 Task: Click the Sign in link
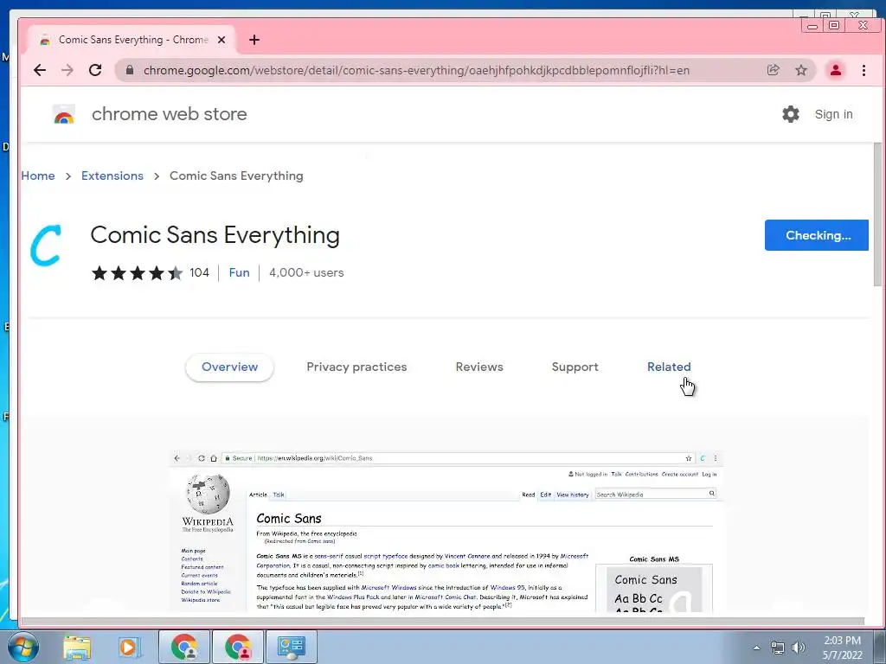pos(833,114)
